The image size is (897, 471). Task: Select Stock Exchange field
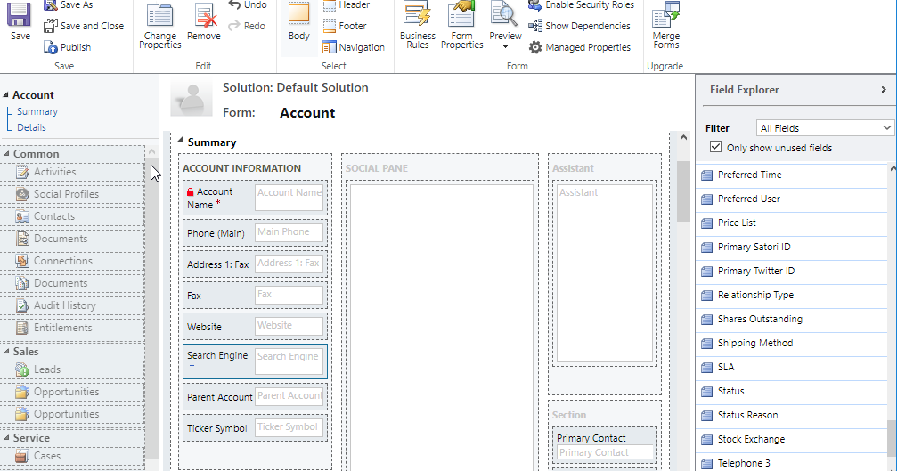(792, 439)
